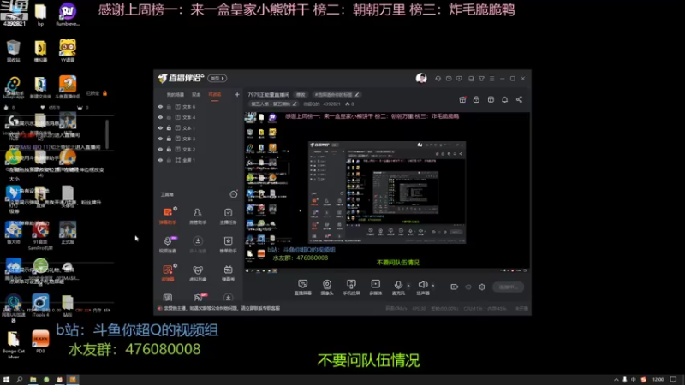Add a new scene with plus button
Viewport: 685px width, 385px height.
237,94
